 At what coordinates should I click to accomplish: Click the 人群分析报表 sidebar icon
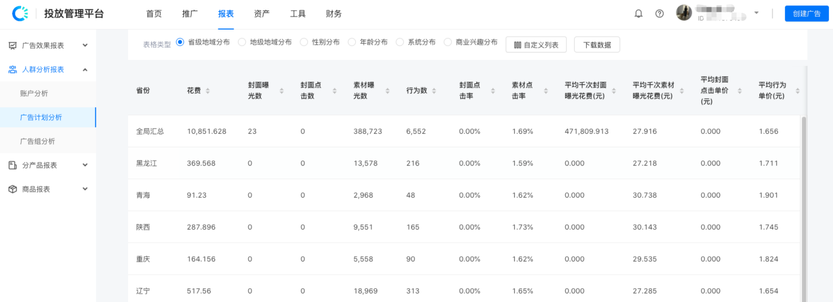[13, 70]
